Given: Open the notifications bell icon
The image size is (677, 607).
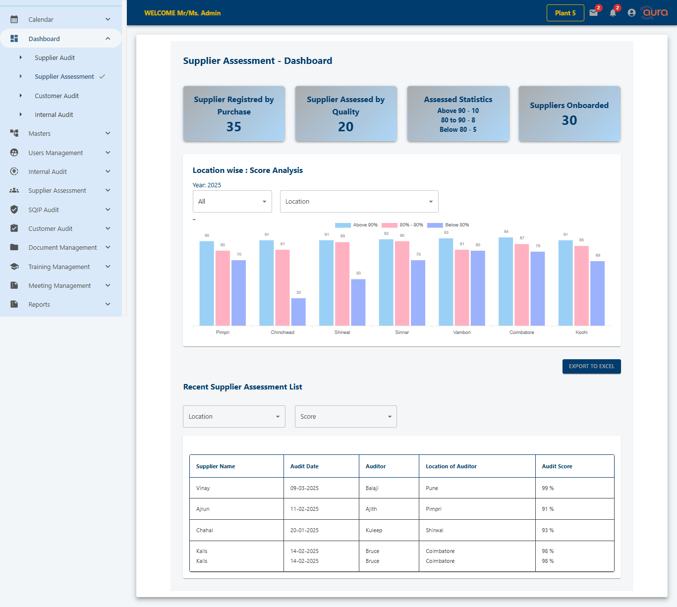Looking at the screenshot, I should pyautogui.click(x=613, y=13).
